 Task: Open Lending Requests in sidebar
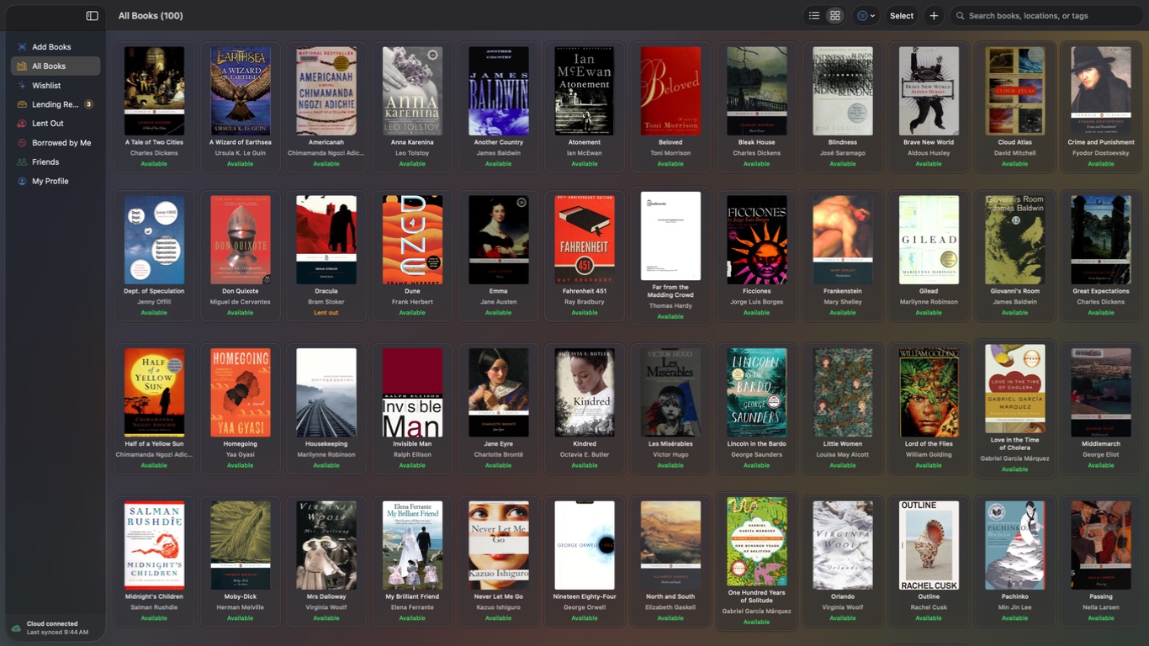pos(56,104)
